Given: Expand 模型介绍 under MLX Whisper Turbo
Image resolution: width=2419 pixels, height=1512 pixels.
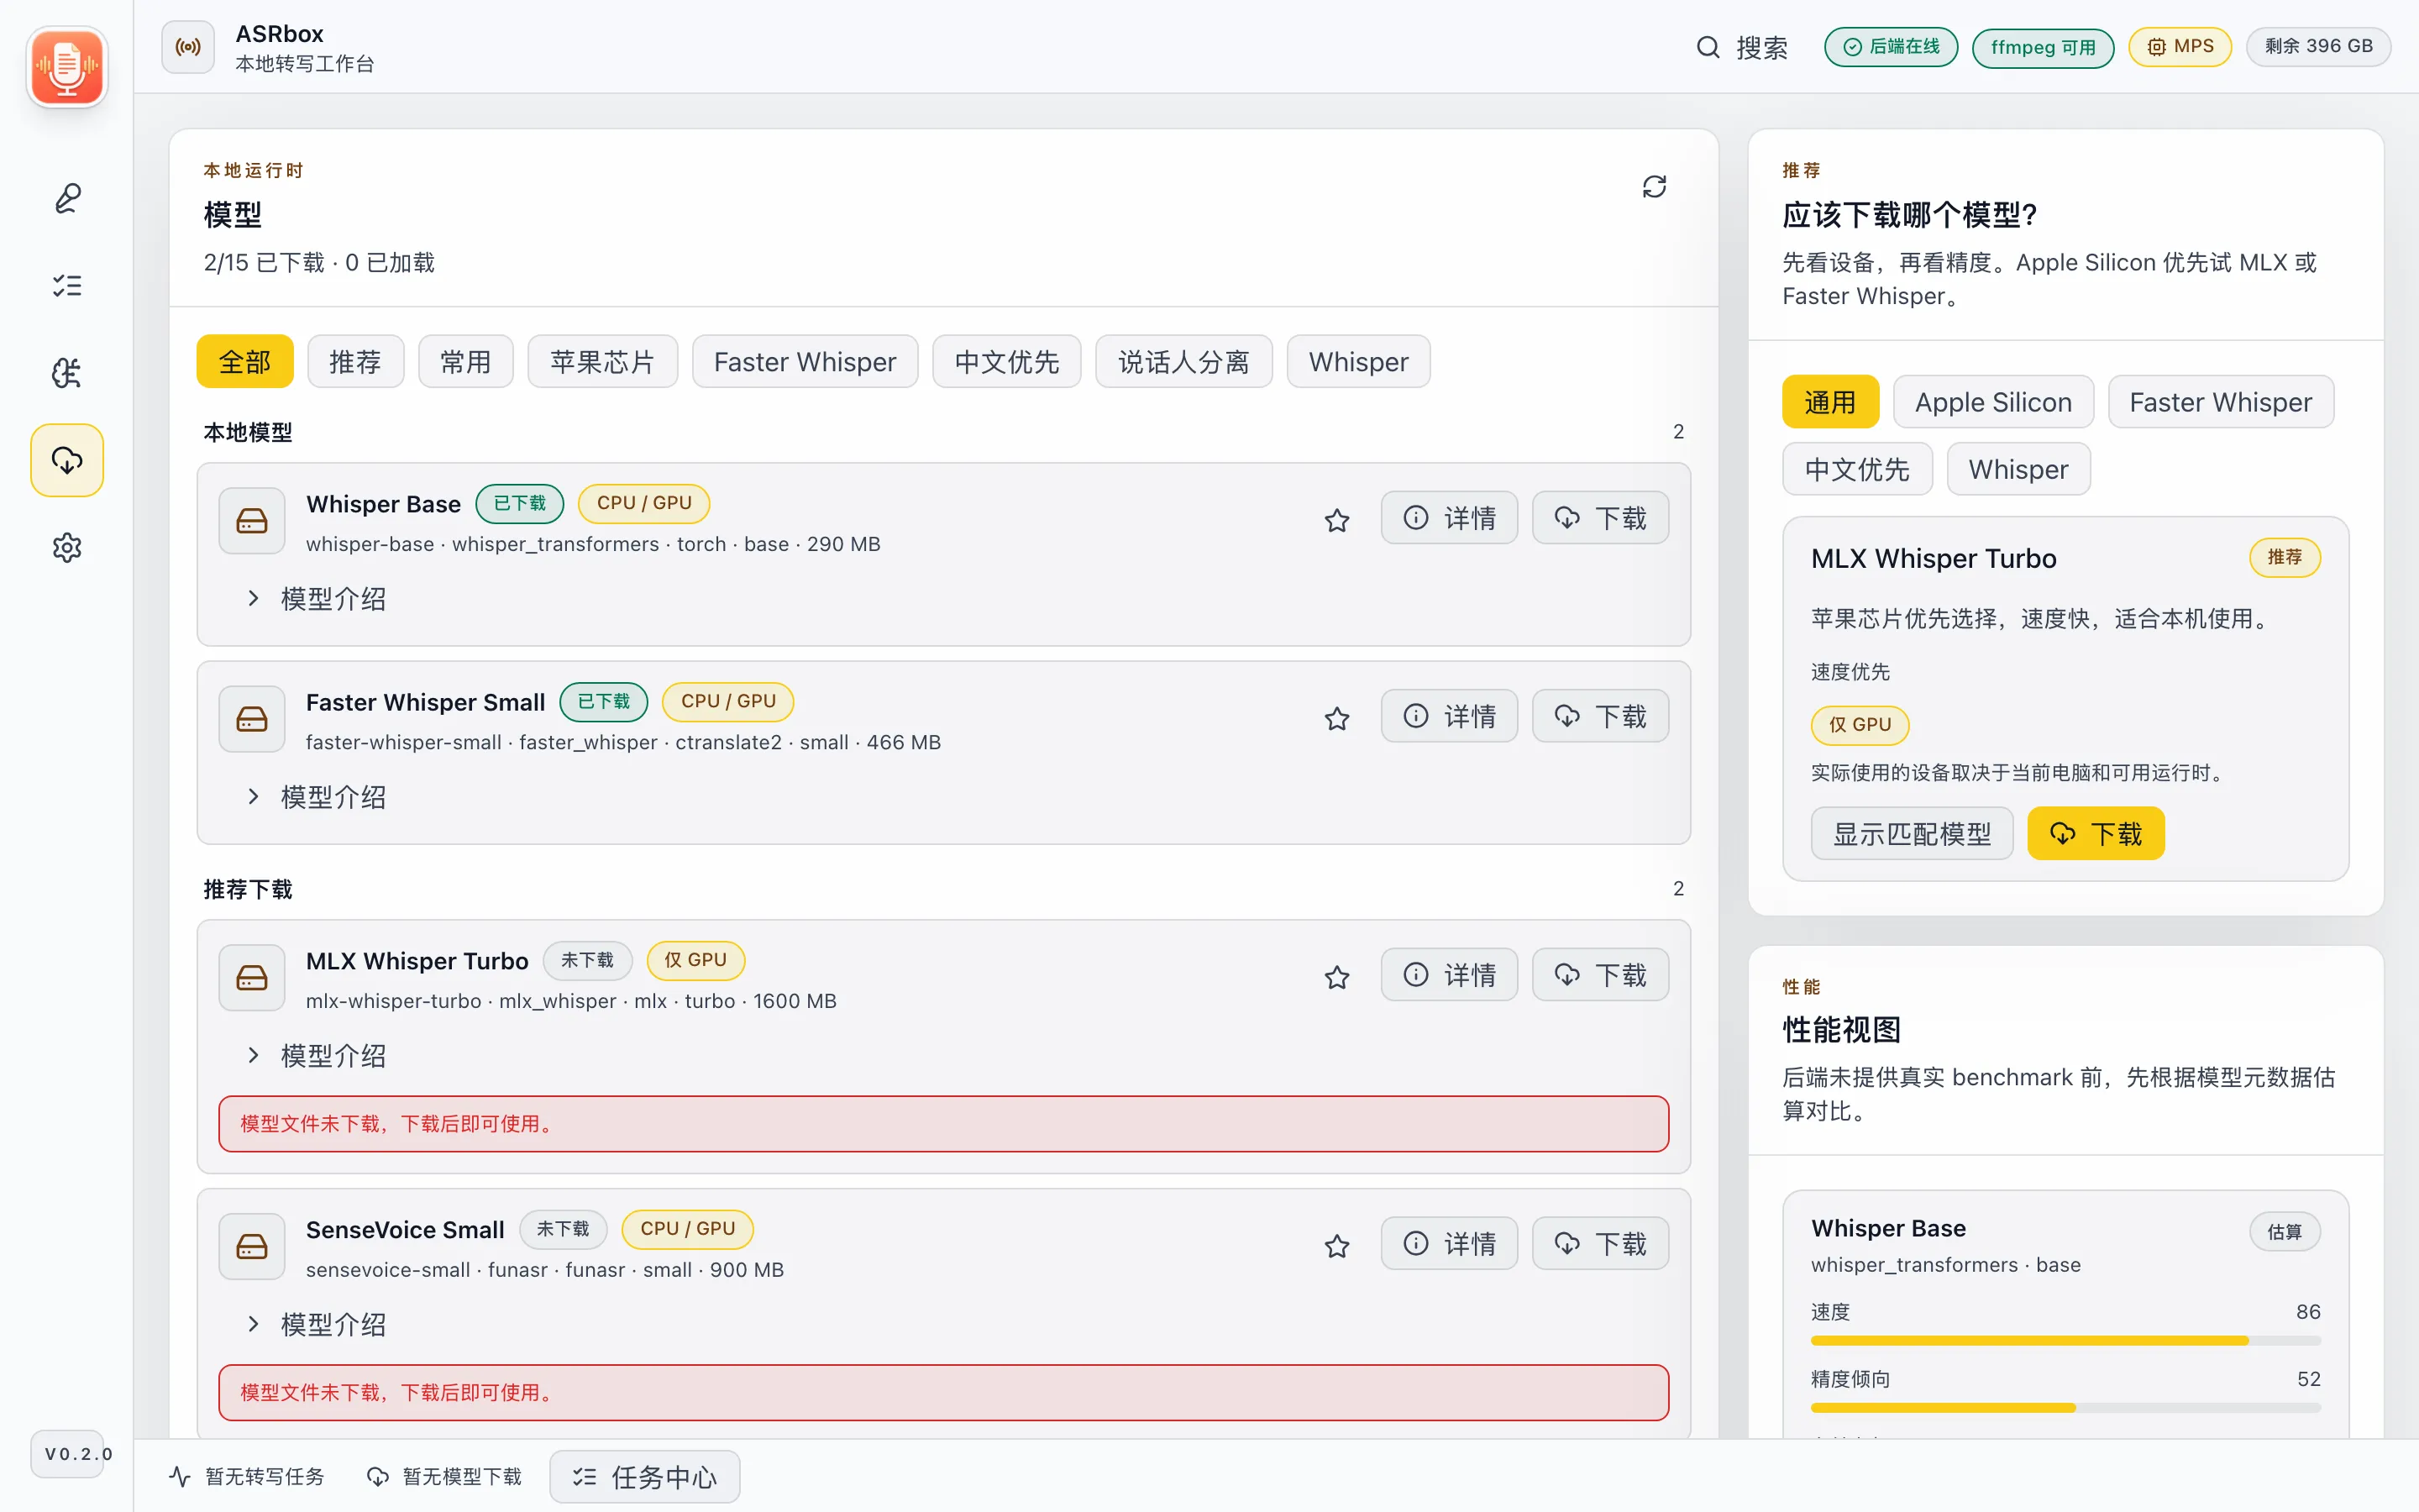Looking at the screenshot, I should pos(316,1056).
